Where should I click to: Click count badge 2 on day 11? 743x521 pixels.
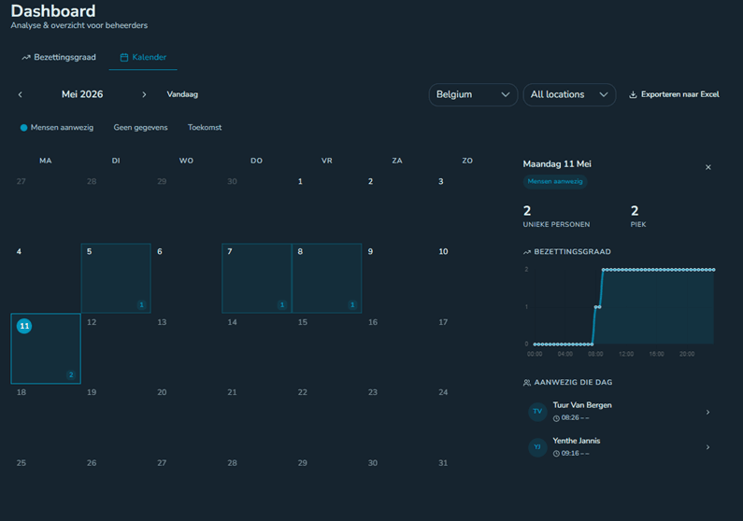tap(71, 374)
